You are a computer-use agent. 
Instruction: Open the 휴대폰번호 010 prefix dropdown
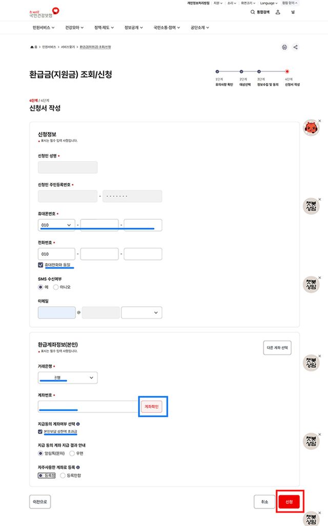coord(56,225)
